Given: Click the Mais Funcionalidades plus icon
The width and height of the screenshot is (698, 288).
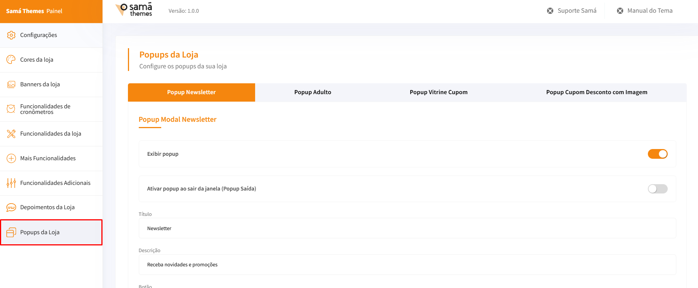Looking at the screenshot, I should click(11, 158).
